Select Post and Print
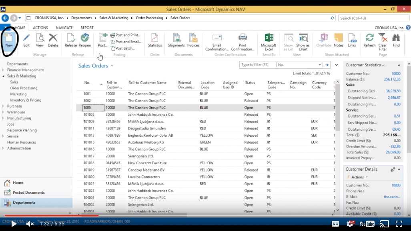411x231 pixels. coord(126,35)
